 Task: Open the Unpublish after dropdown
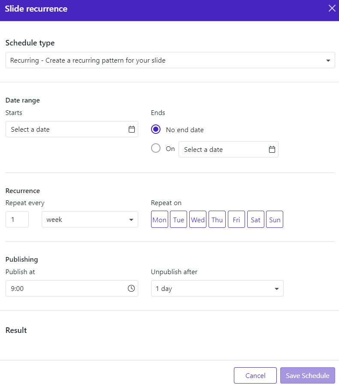tap(217, 288)
